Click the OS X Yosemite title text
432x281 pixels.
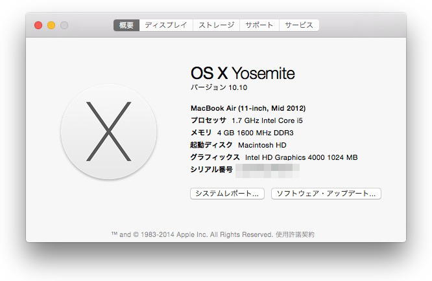243,73
